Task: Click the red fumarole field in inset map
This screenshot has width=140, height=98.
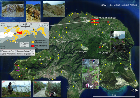Action: tap(19, 32)
